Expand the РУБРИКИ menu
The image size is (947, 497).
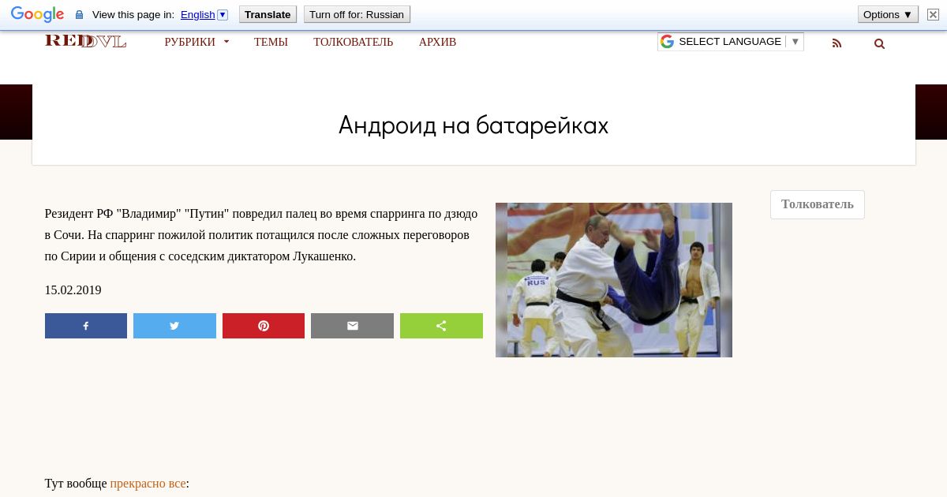pos(197,42)
